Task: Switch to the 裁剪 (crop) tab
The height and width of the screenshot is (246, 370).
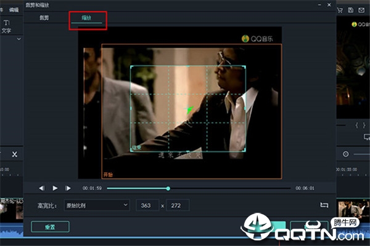Action: click(x=44, y=18)
